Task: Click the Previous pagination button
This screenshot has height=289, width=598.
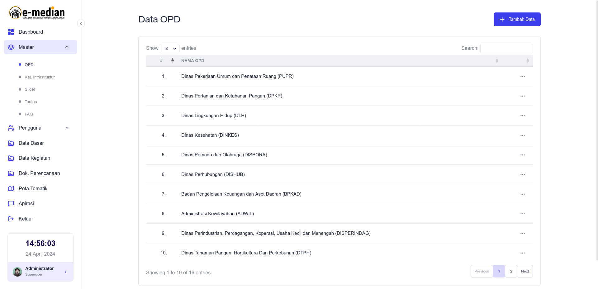Action: click(482, 271)
